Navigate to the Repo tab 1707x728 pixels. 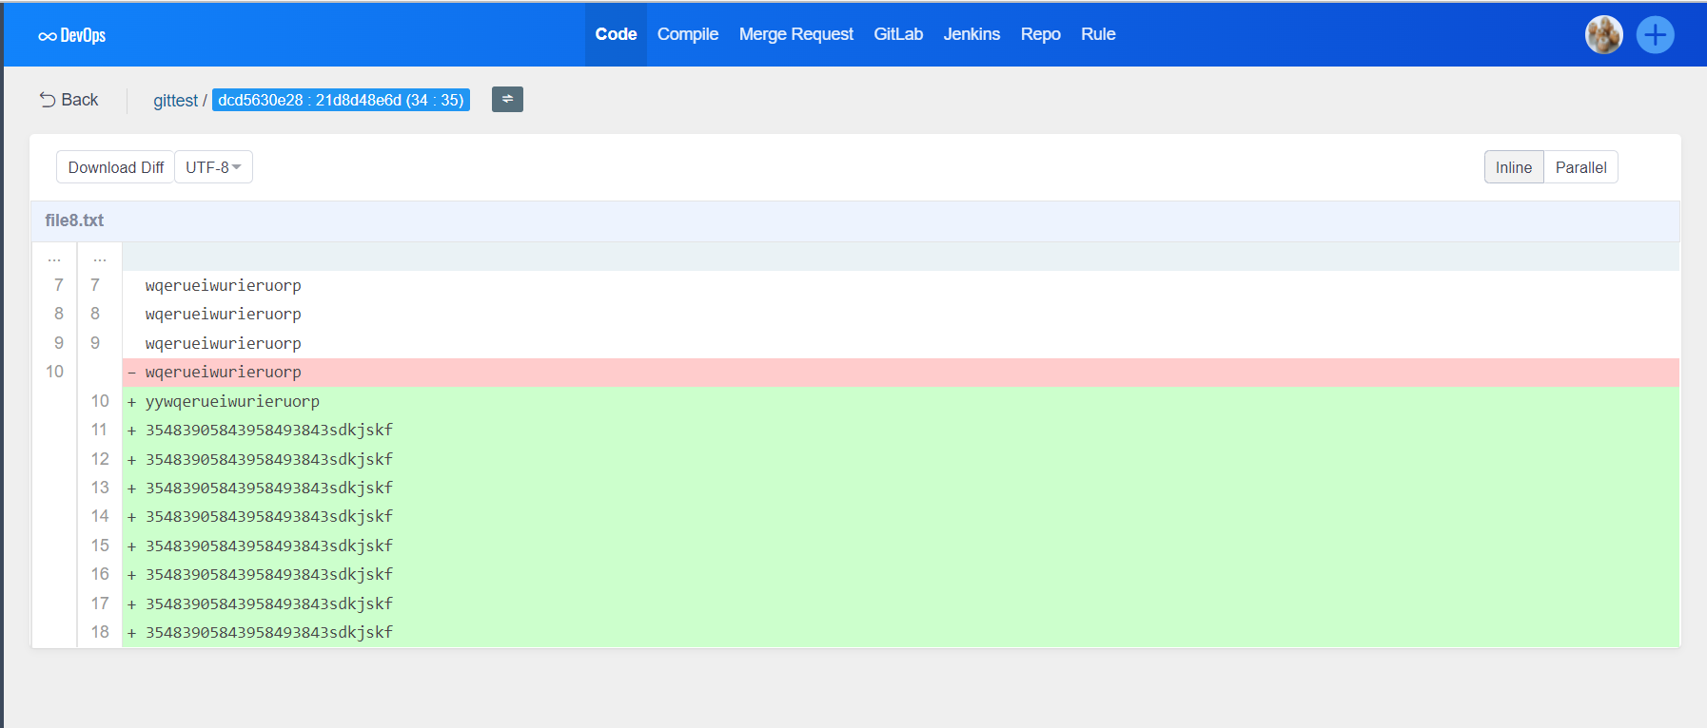coord(1040,34)
